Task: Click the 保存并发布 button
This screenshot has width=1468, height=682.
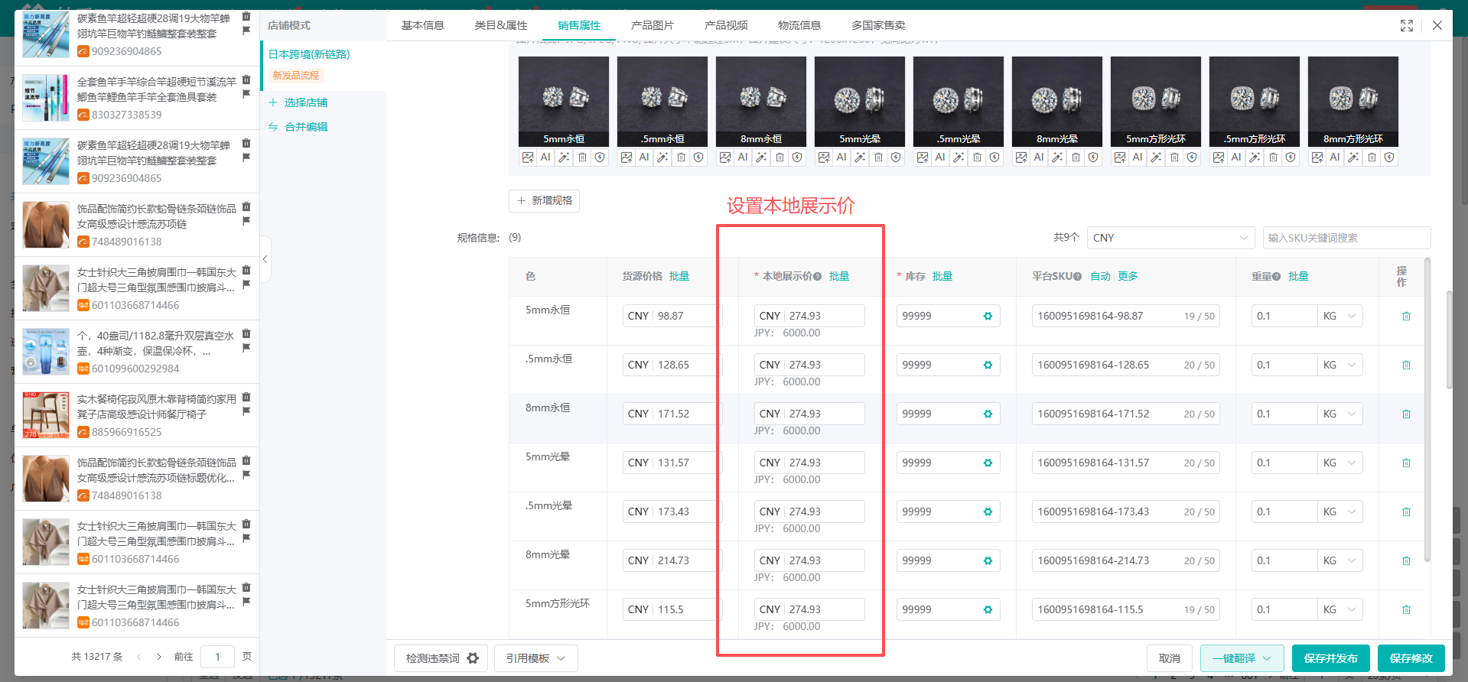Action: coord(1330,658)
